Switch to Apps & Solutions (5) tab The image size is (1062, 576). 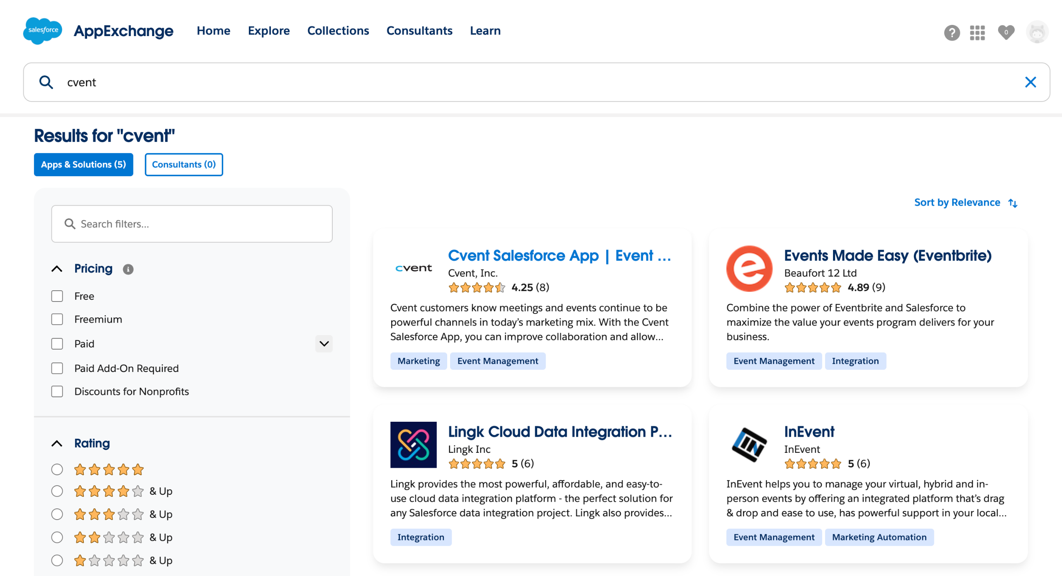click(83, 165)
